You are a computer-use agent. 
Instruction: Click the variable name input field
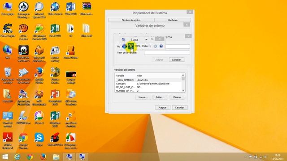pyautogui.click(x=178, y=47)
